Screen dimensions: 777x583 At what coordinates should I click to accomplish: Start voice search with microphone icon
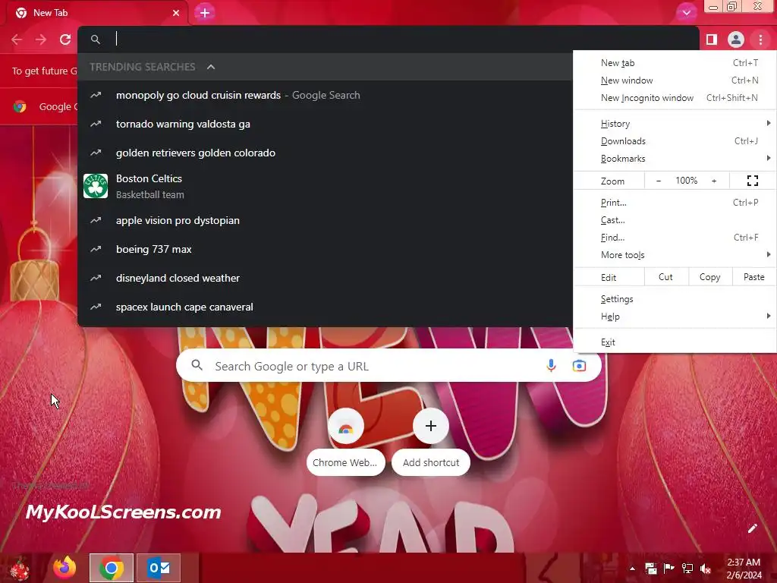(x=551, y=366)
